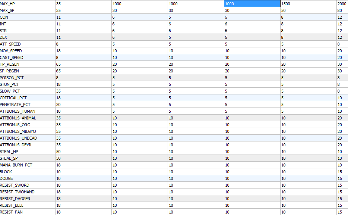This screenshot has height=215, width=348.
Task: Select the ATTBONUS_DEVIL row label
Action: pyautogui.click(x=16, y=145)
